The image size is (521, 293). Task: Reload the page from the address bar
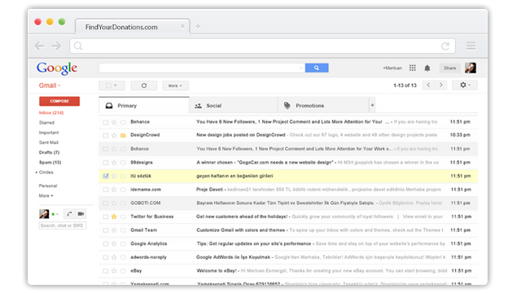[445, 46]
